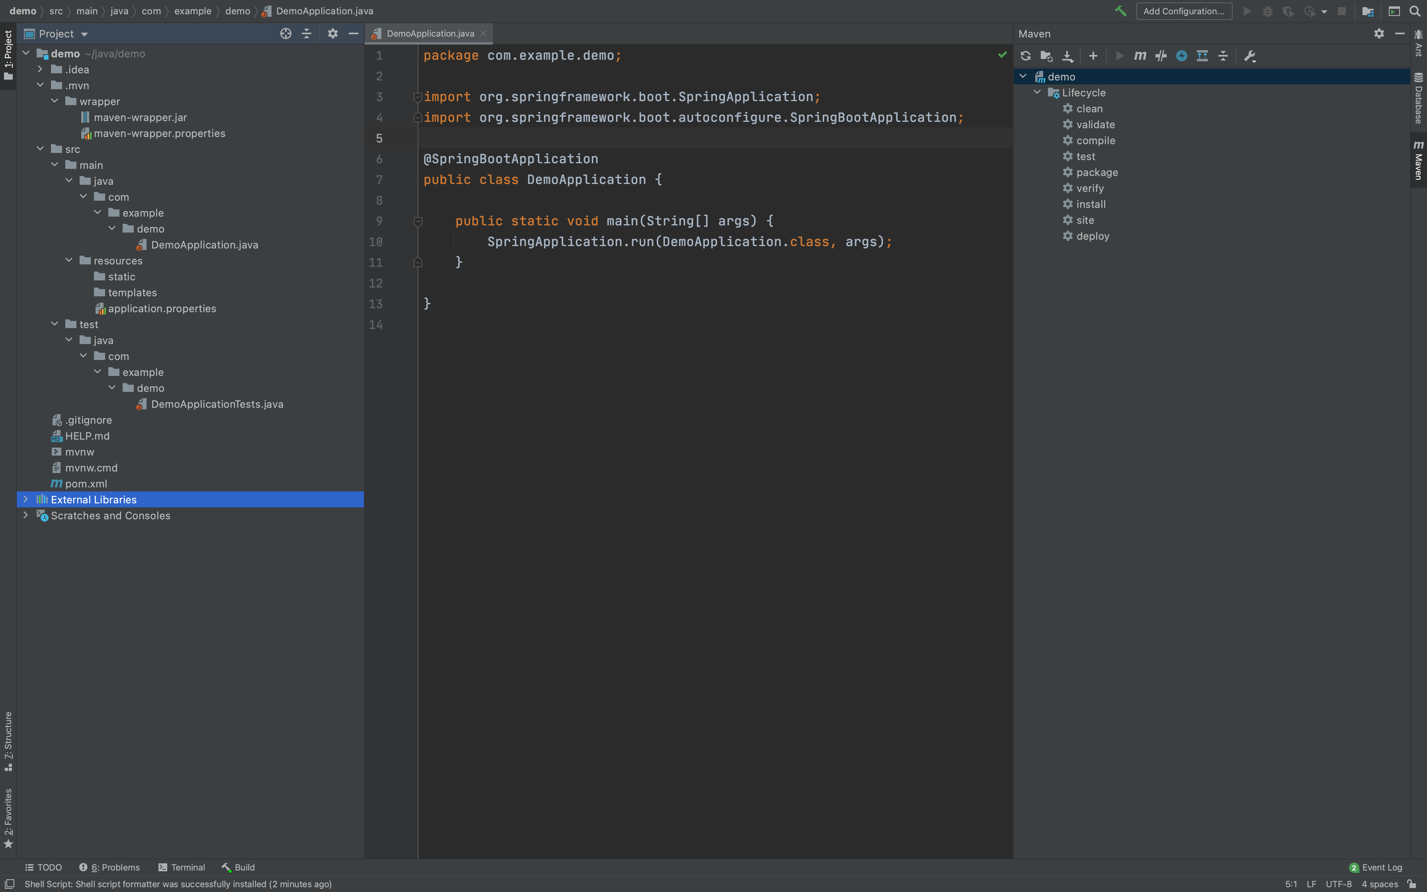
Task: Click the Build project hammer icon
Action: pyautogui.click(x=1120, y=11)
